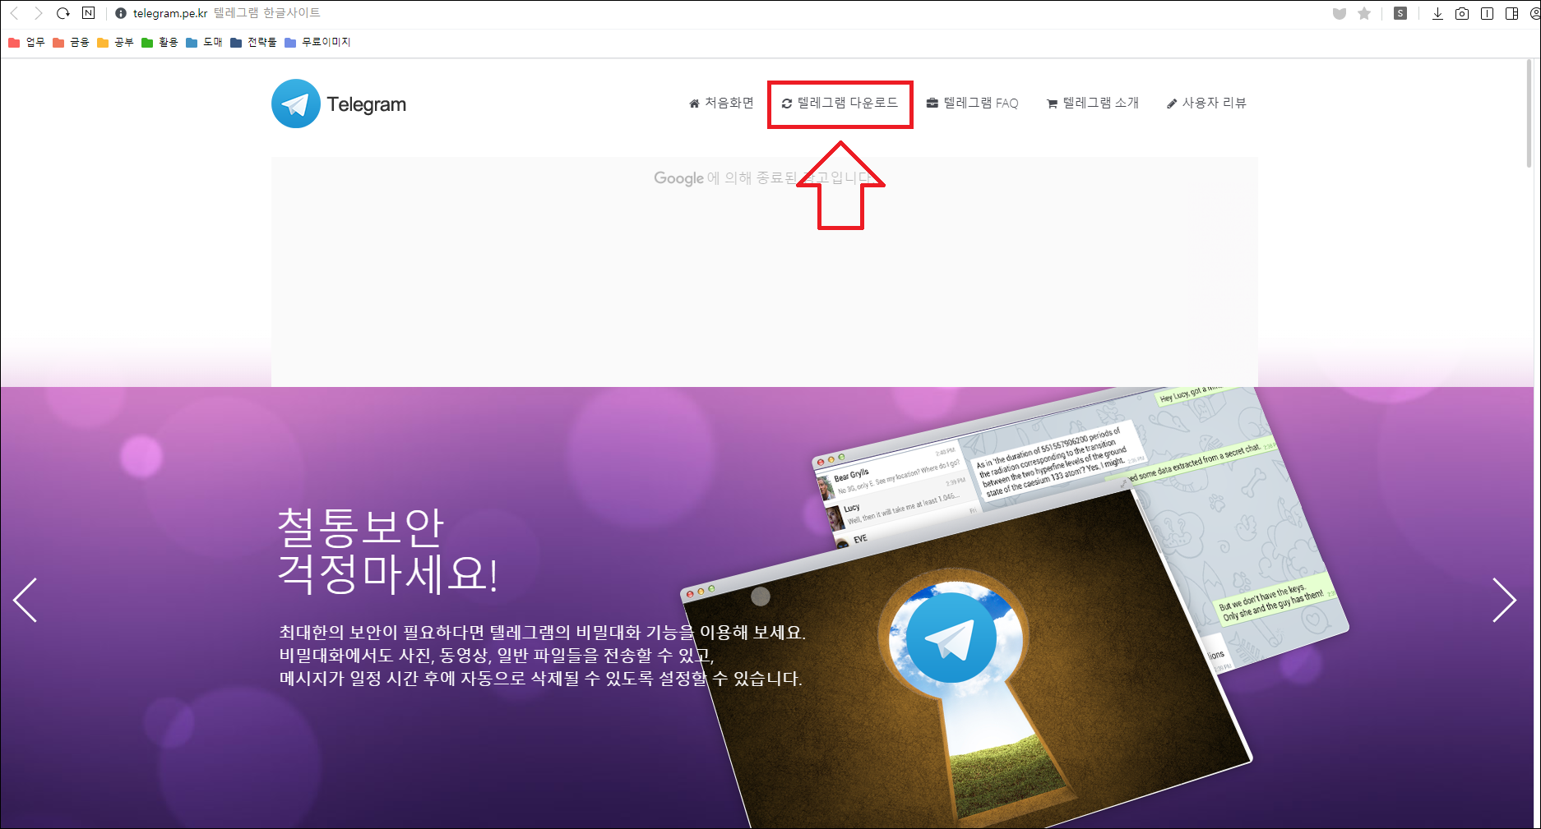Open the 텔레그램 소개 menu item

1093,103
